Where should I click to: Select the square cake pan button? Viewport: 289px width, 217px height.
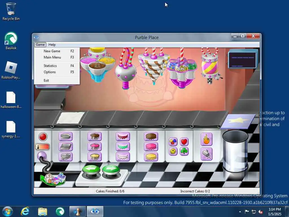(x=65, y=147)
